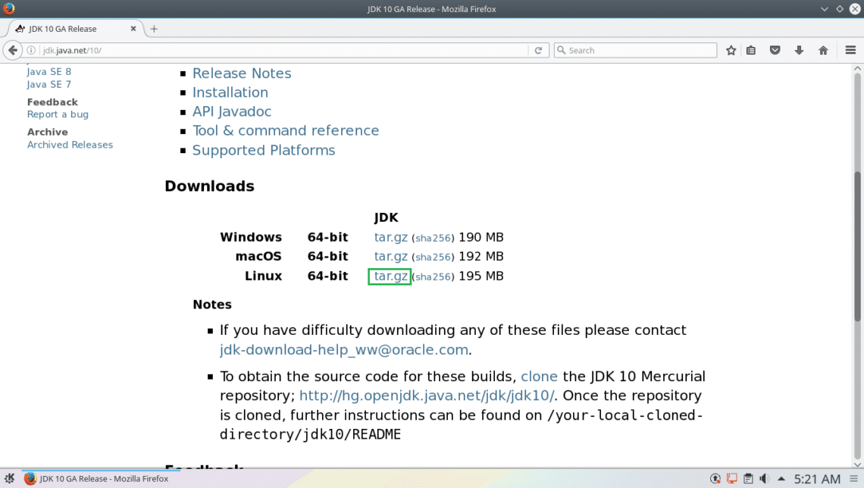Click the vertical page scrollbar thumb

(857, 247)
